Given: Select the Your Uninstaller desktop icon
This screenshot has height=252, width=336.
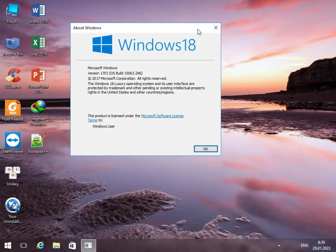Looking at the screenshot, I should (13, 210).
